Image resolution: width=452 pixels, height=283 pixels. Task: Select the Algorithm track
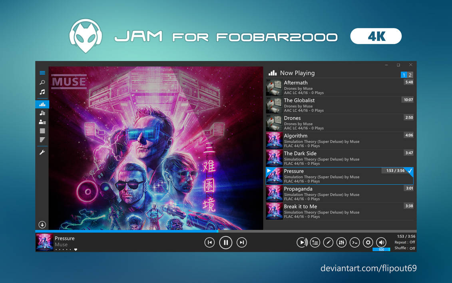340,140
